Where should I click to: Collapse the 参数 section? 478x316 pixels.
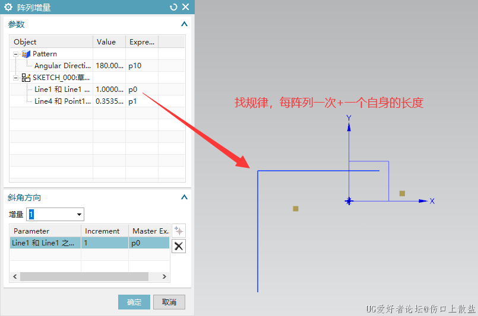184,24
